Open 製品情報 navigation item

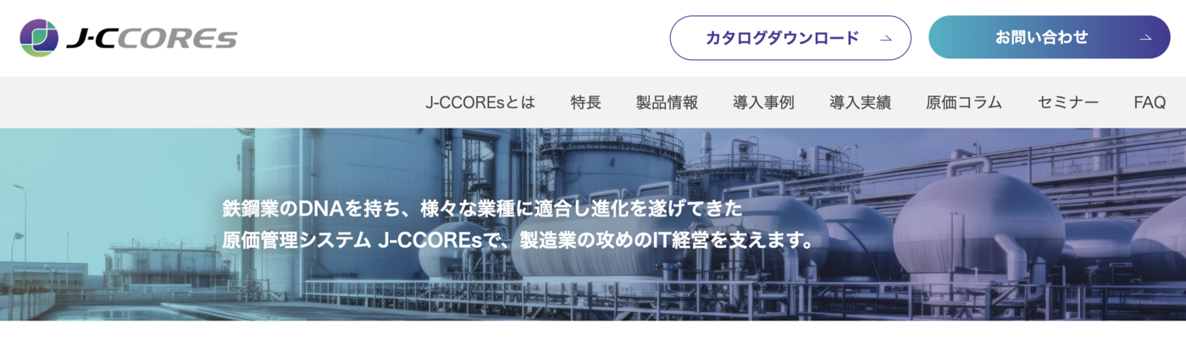(x=668, y=102)
